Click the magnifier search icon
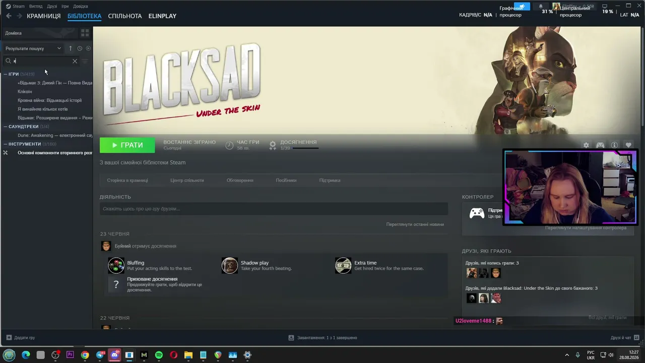 8,61
